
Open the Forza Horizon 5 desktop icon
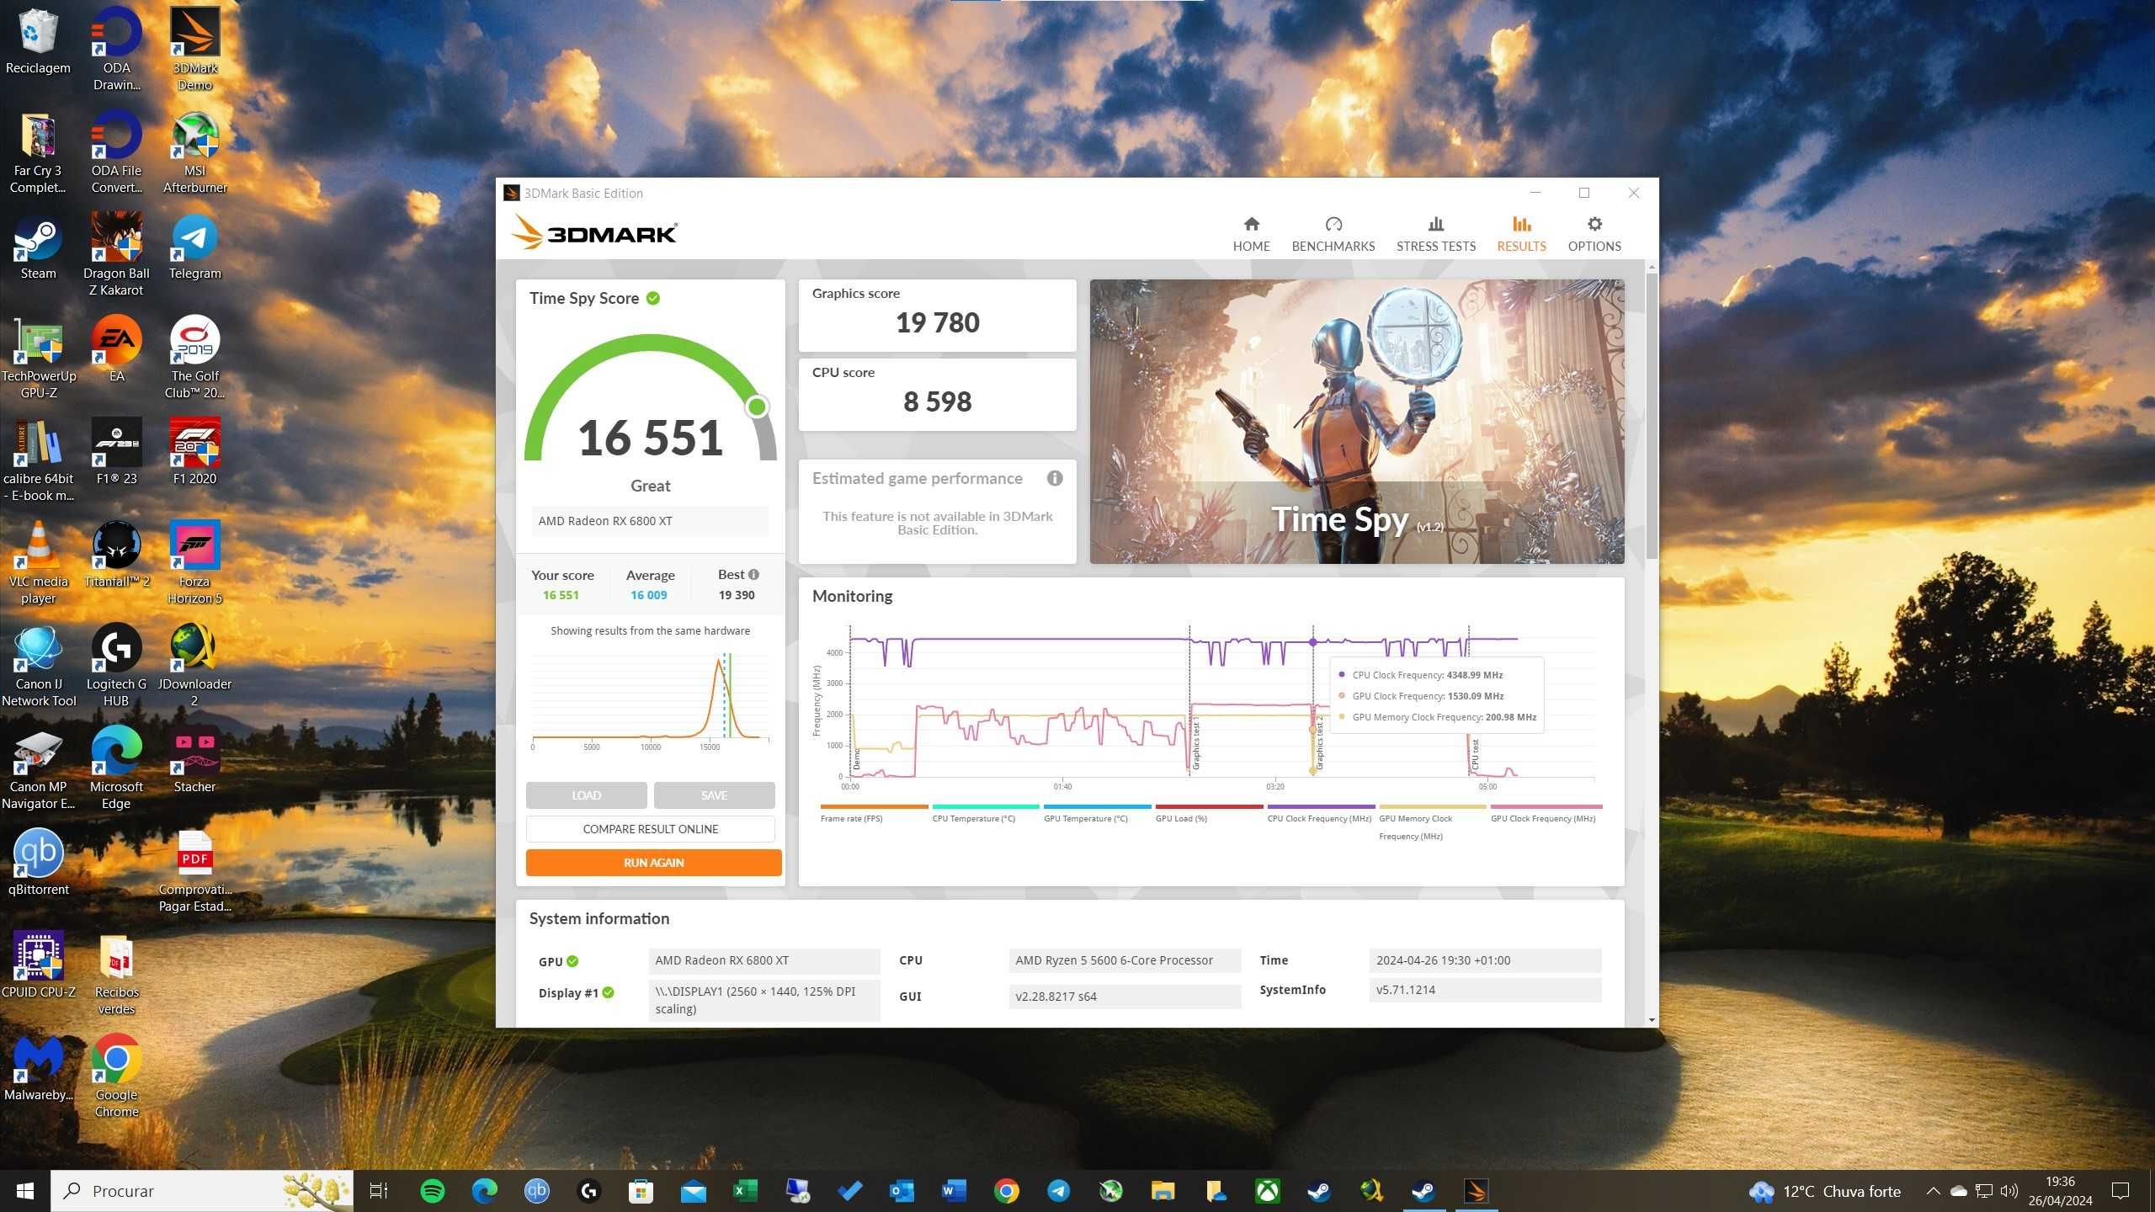pos(194,563)
